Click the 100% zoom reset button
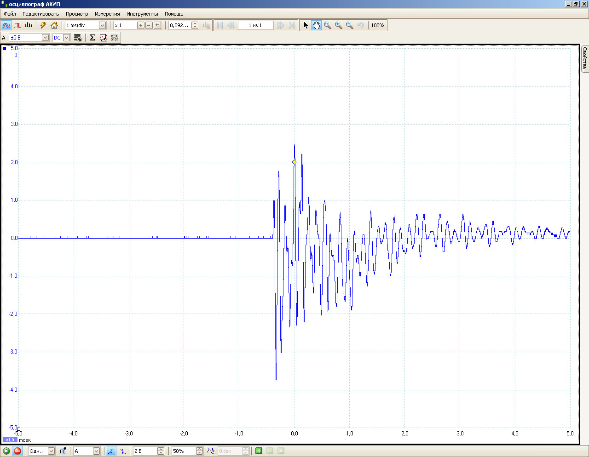 tap(377, 25)
